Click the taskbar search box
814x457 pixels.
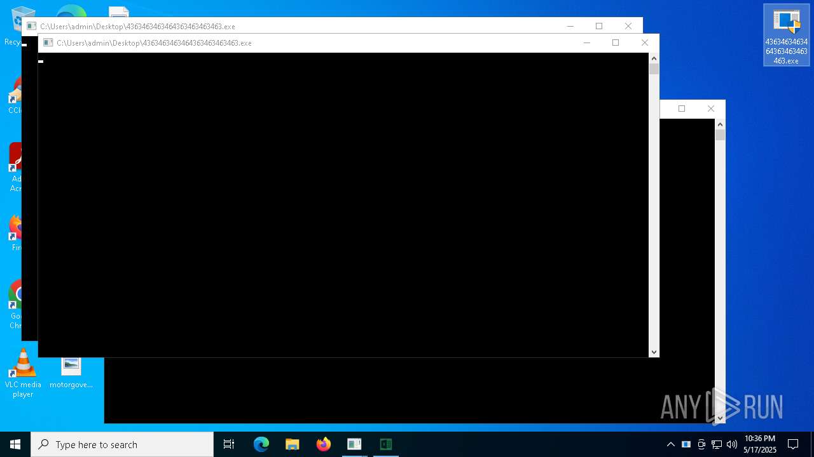click(122, 444)
